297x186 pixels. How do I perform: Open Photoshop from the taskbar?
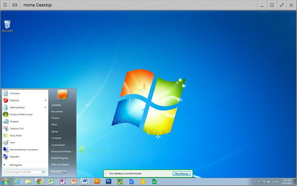pyautogui.click(x=109, y=181)
